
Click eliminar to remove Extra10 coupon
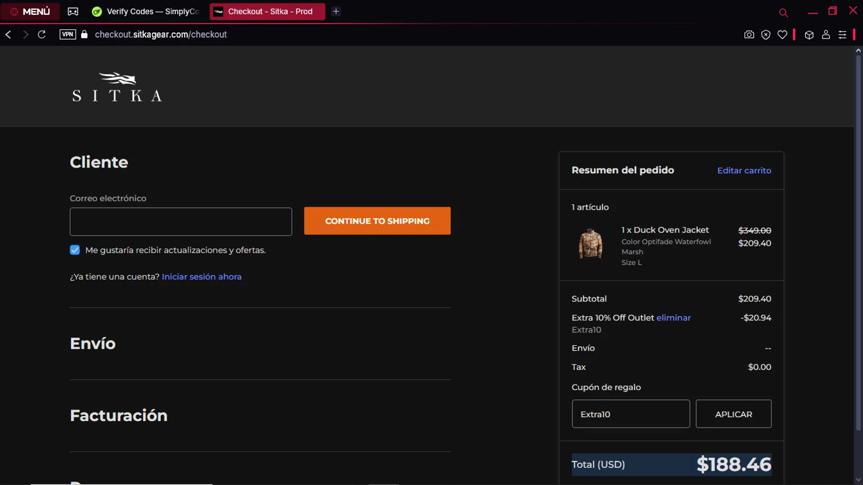(x=673, y=318)
